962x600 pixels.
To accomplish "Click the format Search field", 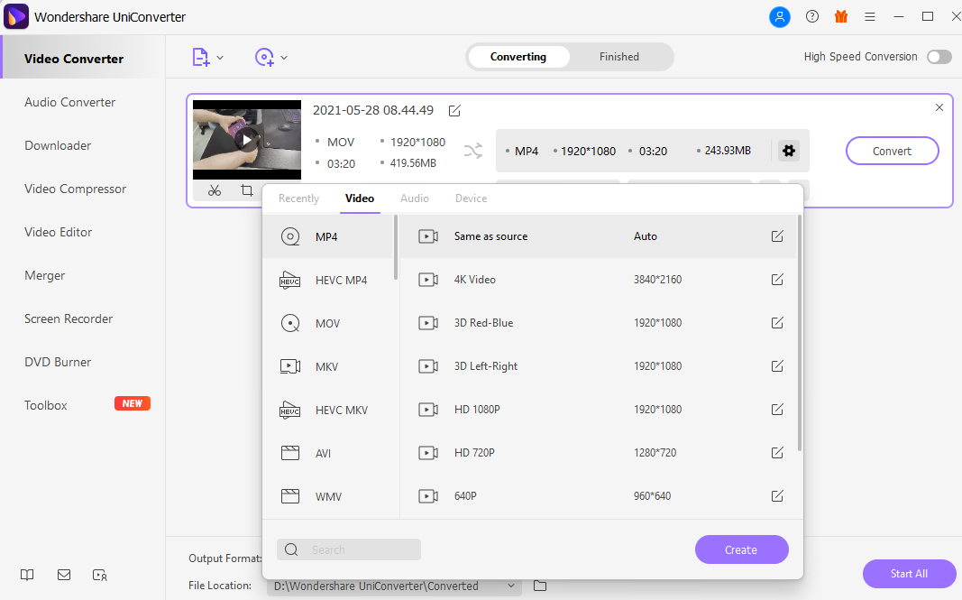I will coord(349,549).
